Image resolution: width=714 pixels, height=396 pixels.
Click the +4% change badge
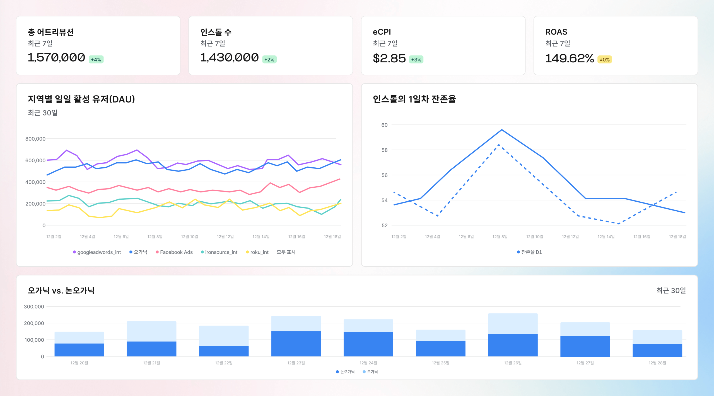[96, 59]
